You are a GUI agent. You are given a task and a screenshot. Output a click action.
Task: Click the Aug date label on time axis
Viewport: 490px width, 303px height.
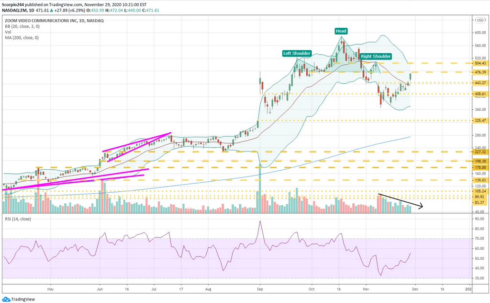point(208,289)
